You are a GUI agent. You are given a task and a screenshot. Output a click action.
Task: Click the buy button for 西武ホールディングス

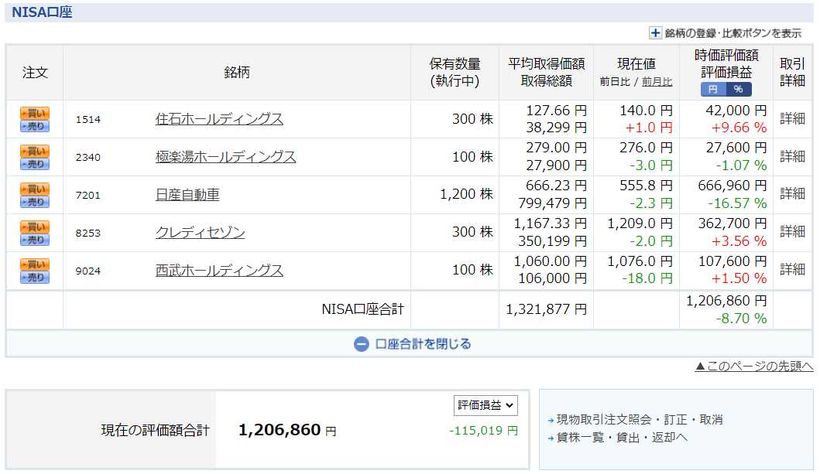(35, 264)
